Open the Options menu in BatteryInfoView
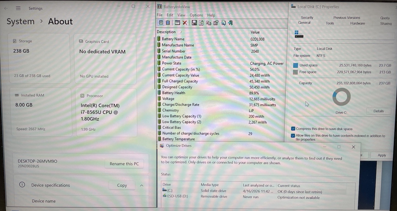Screen dimensions: 397x211 pos(196,15)
